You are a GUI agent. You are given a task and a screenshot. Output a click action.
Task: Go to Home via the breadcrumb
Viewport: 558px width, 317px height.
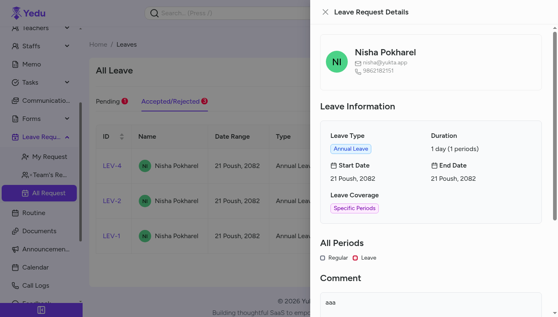pyautogui.click(x=98, y=44)
